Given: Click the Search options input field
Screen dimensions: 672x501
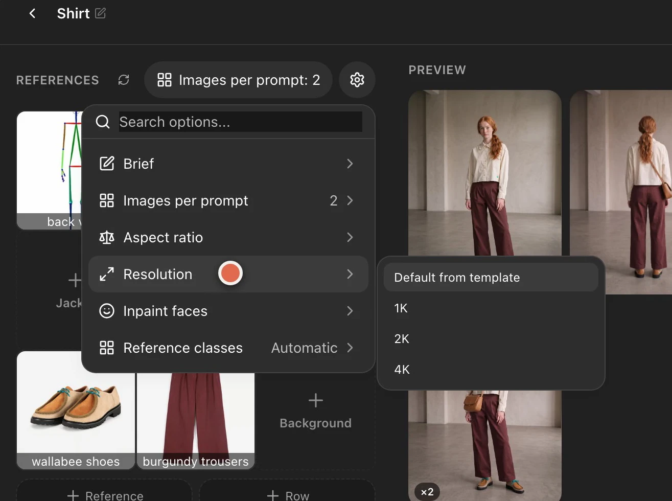Looking at the screenshot, I should [x=241, y=122].
